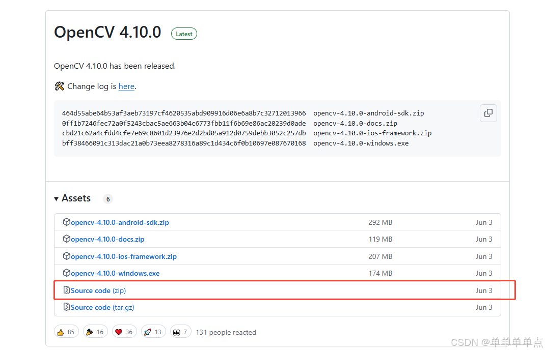This screenshot has height=351, width=545.
Task: Download opencv-4.10.0-ios-framework.zip
Action: (x=123, y=256)
